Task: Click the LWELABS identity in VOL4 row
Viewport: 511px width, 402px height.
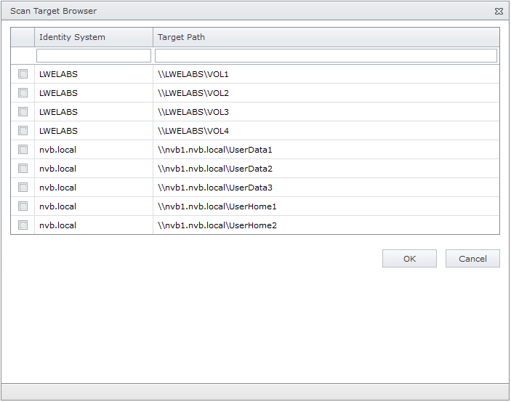Action: click(x=58, y=131)
